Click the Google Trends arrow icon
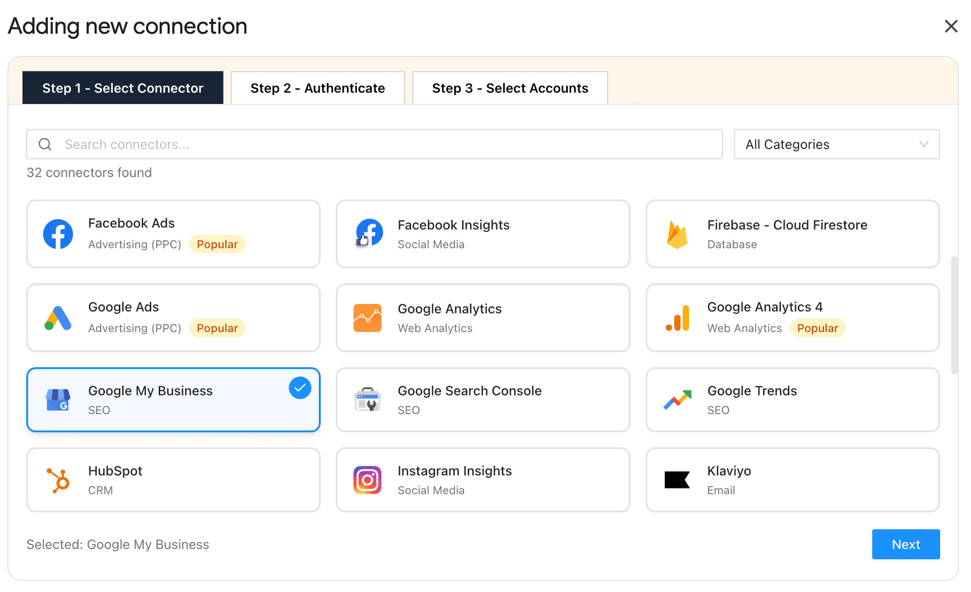Image resolution: width=971 pixels, height=592 pixels. (x=677, y=400)
